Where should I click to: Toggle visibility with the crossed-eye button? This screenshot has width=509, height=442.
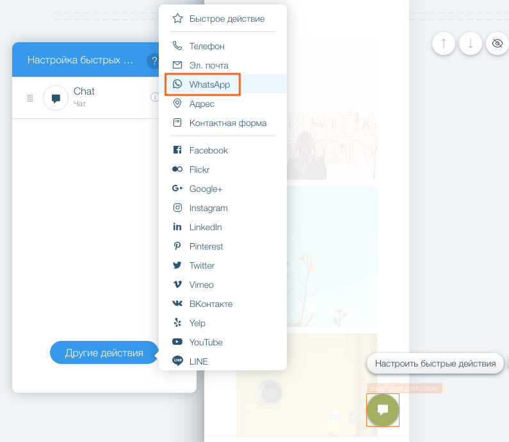tap(497, 43)
